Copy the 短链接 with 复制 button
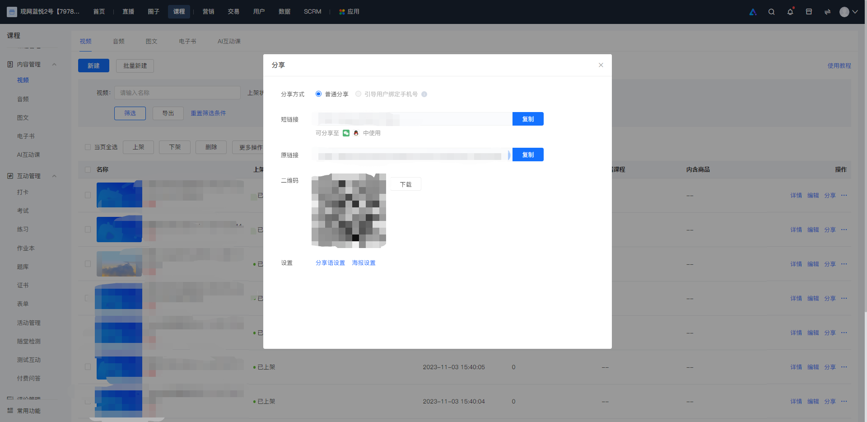867x422 pixels. point(528,119)
